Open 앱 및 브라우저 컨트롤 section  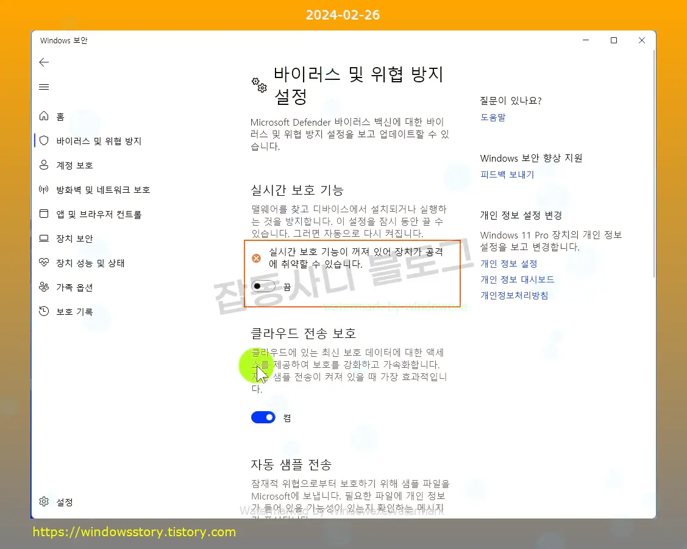(99, 215)
